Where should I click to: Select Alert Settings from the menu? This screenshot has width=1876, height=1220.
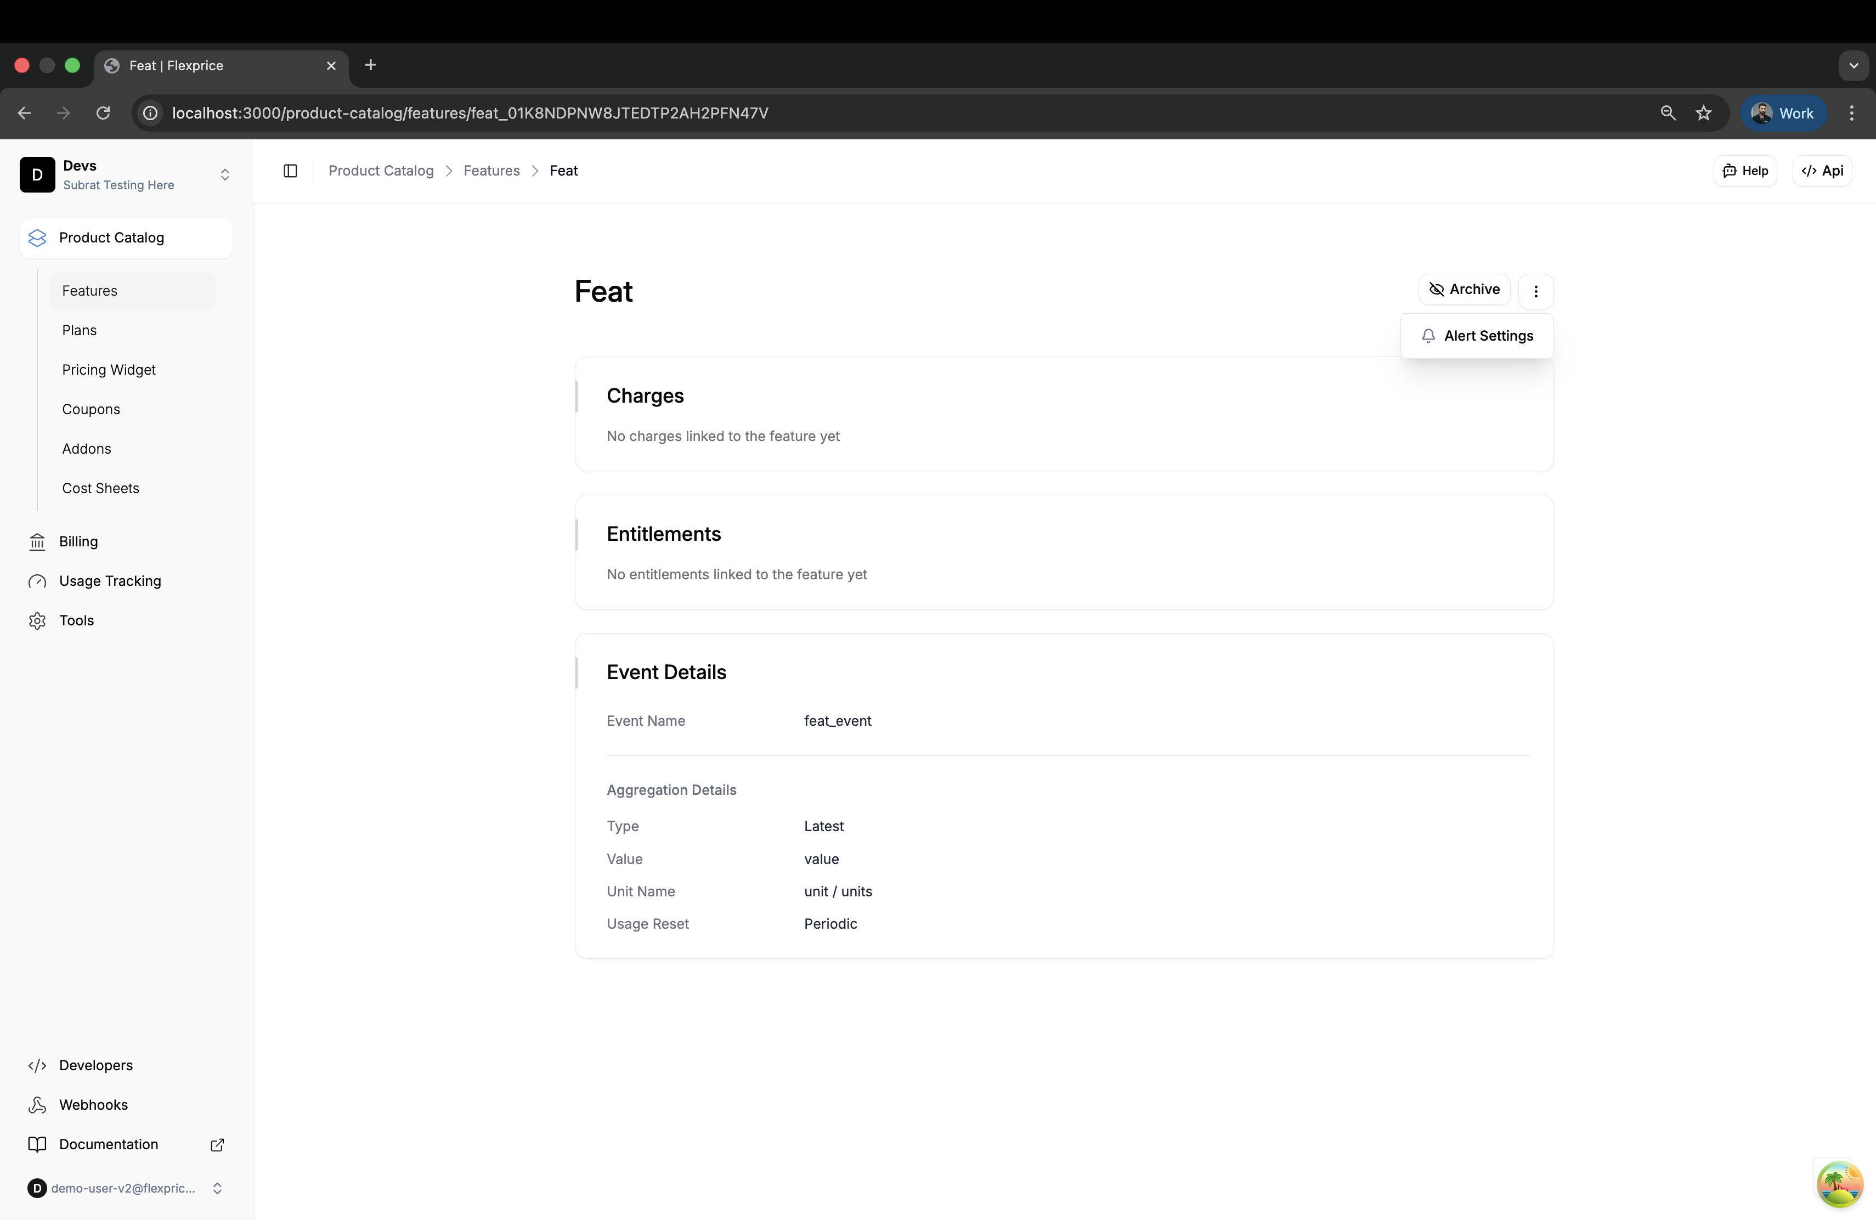1476,336
